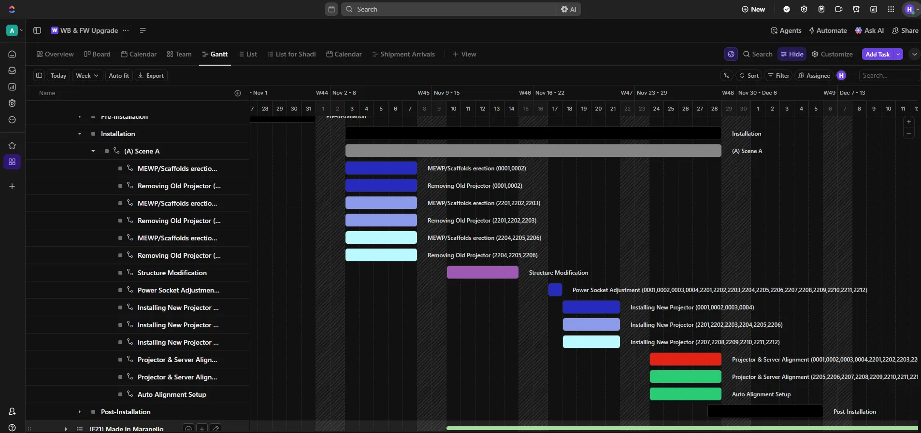Open the Week timescale dropdown
This screenshot has height=433, width=921.
tap(87, 75)
